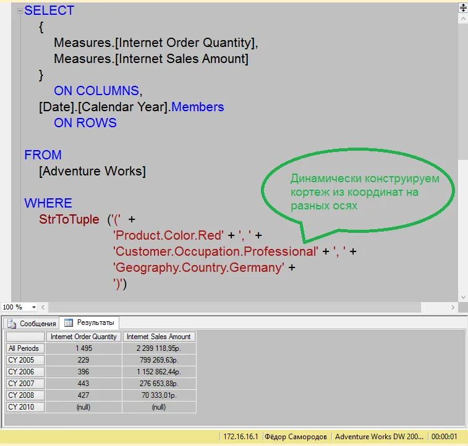
Task: Click the Results tab grid icon
Action: click(69, 323)
